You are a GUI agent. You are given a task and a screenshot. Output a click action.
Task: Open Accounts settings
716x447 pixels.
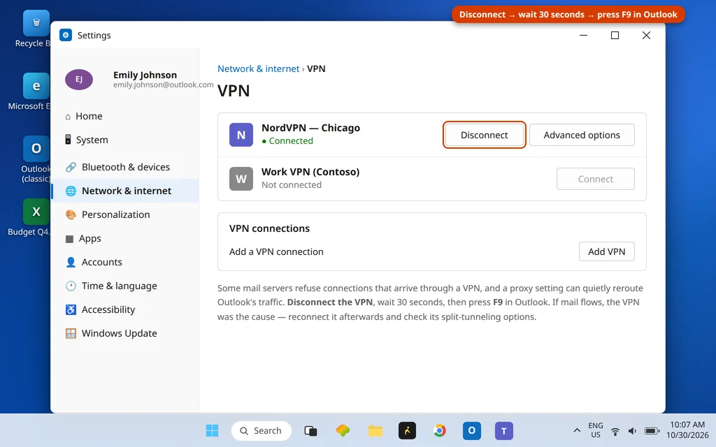click(x=126, y=262)
